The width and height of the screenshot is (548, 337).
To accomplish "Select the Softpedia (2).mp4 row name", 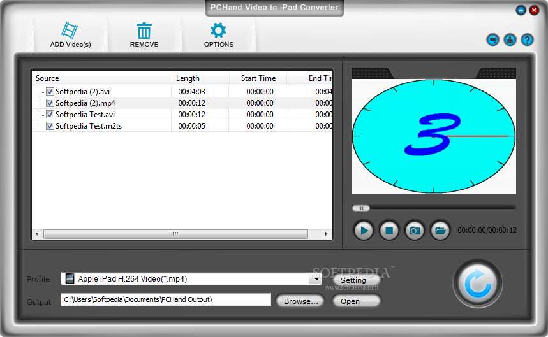I will (85, 103).
